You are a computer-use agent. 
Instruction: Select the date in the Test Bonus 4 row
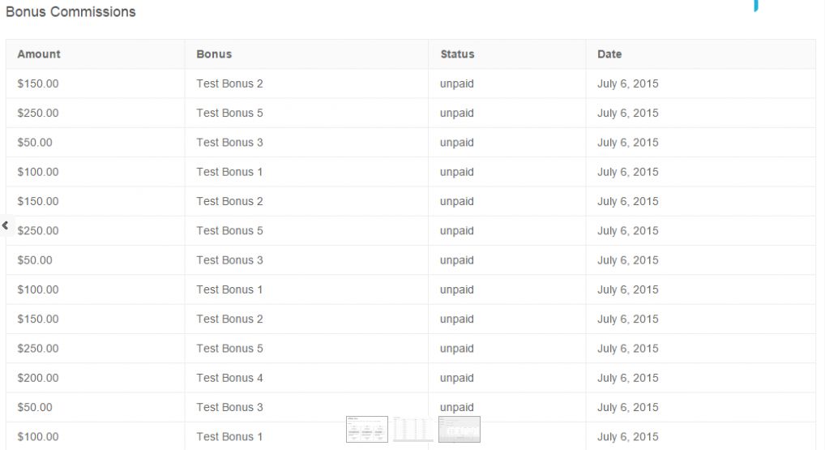pyautogui.click(x=628, y=378)
